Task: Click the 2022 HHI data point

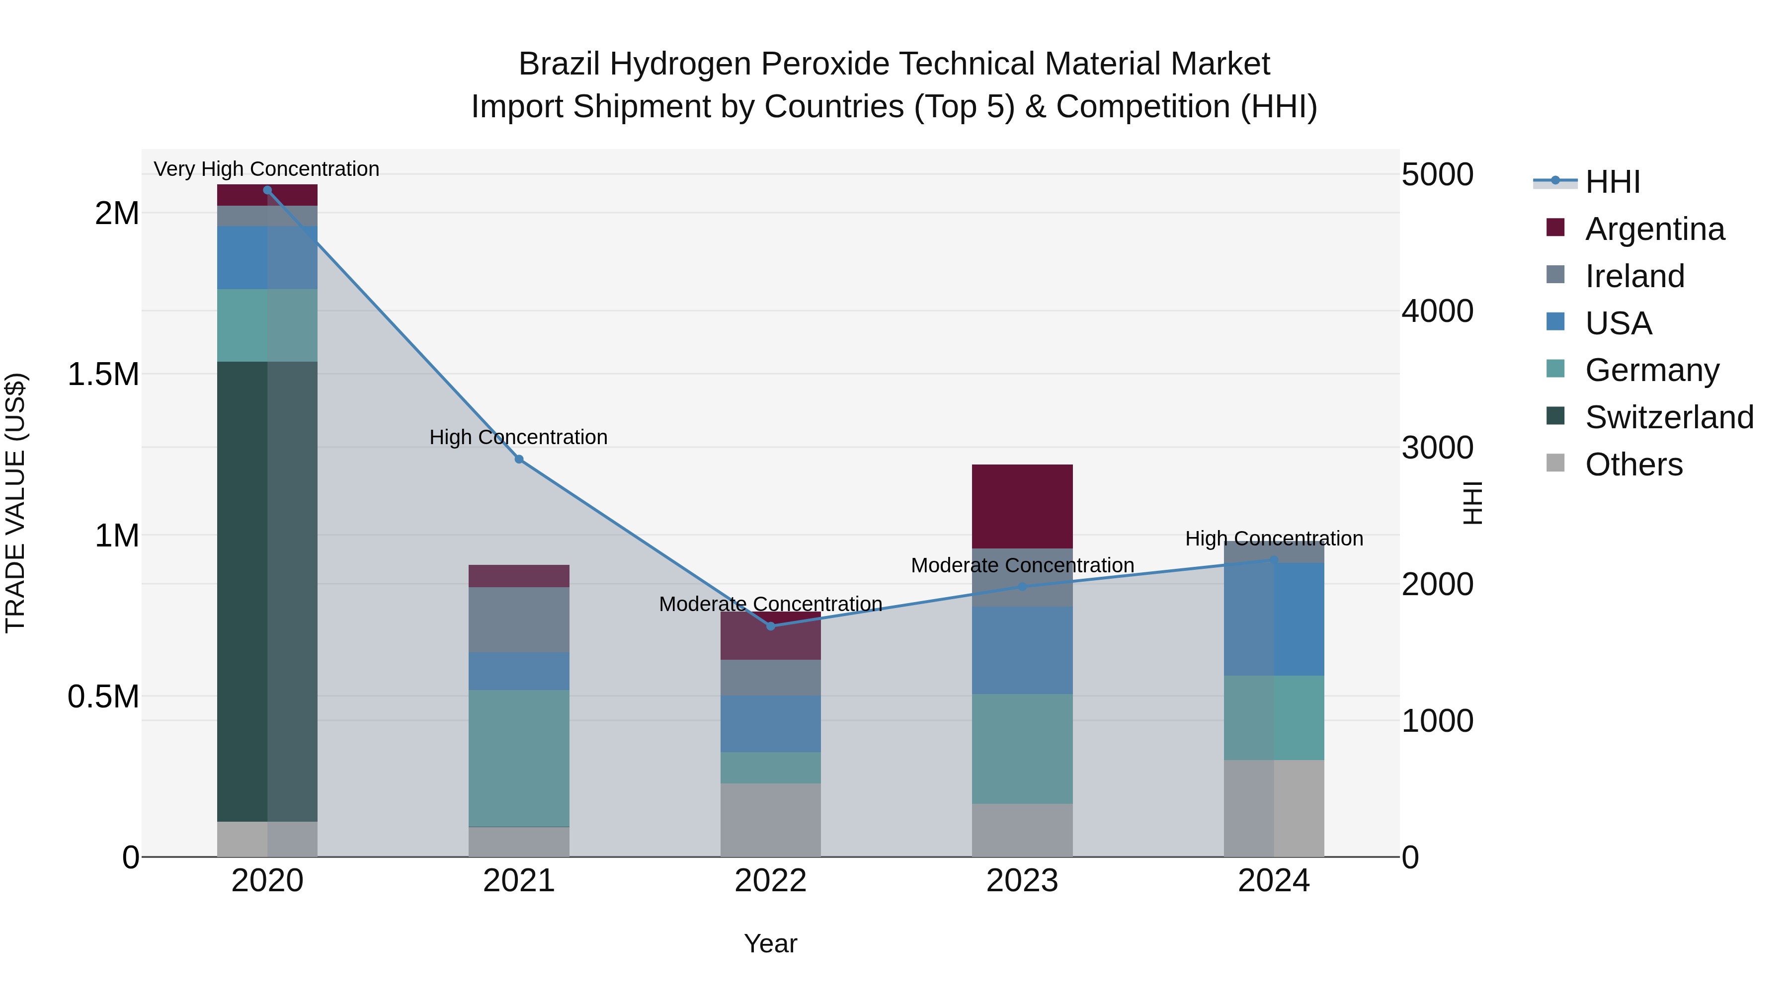Action: click(x=771, y=626)
